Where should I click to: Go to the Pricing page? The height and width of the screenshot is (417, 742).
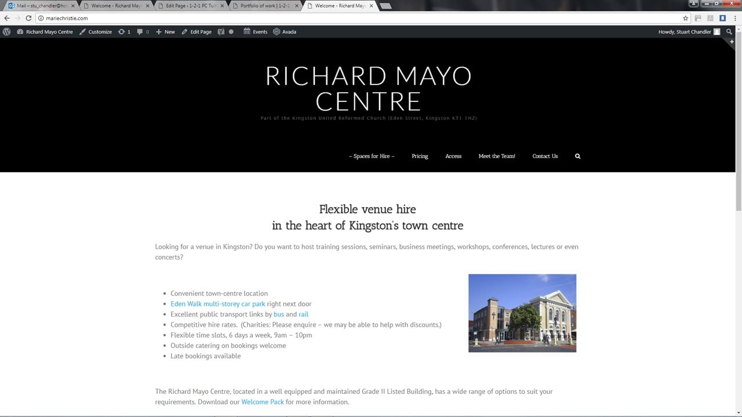(x=420, y=156)
